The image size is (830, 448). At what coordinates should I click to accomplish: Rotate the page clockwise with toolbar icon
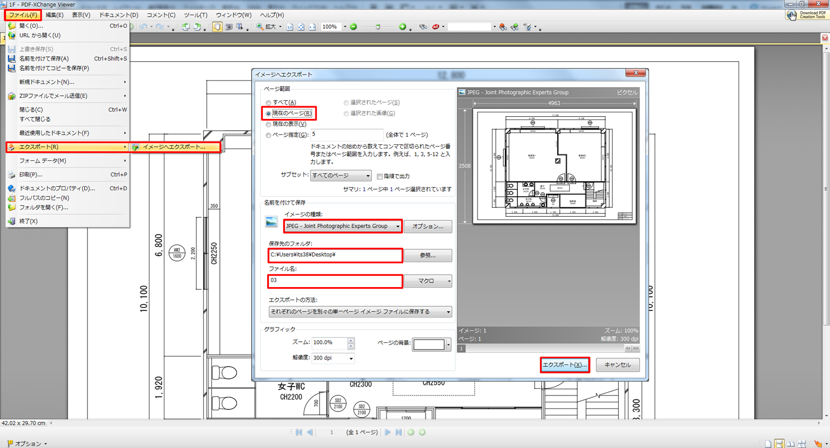(197, 27)
